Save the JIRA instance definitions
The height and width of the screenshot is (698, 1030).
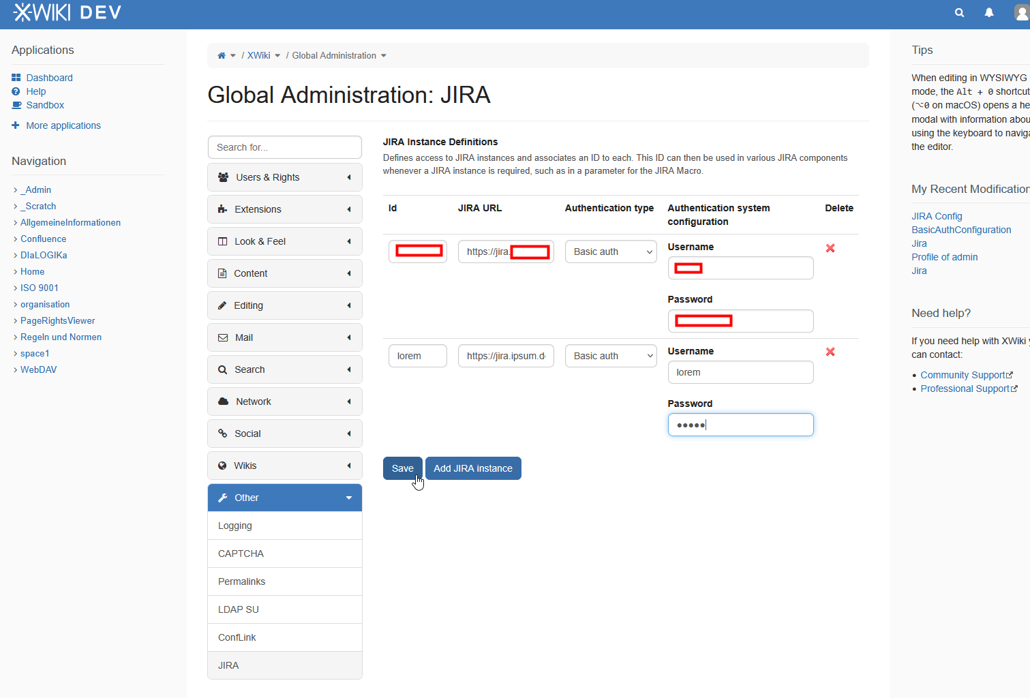click(x=403, y=468)
